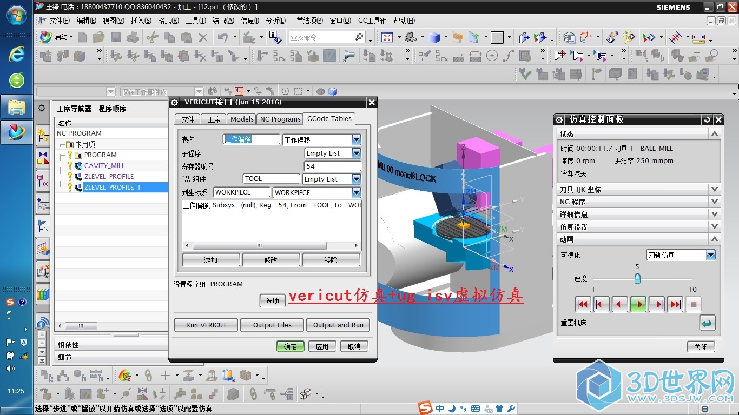This screenshot has height=415, width=739.
Task: Click the Run VERICUT button
Action: [206, 325]
